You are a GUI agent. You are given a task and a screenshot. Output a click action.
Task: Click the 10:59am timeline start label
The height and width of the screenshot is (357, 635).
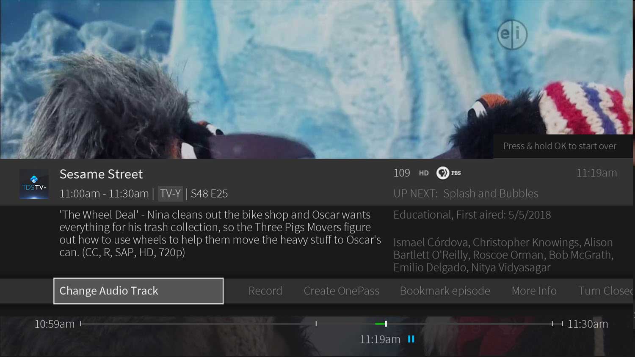click(54, 324)
